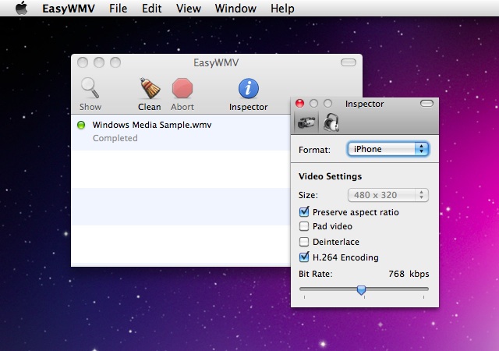This screenshot has height=351, width=499.
Task: Click the Bit Rate slider handle
Action: (361, 289)
